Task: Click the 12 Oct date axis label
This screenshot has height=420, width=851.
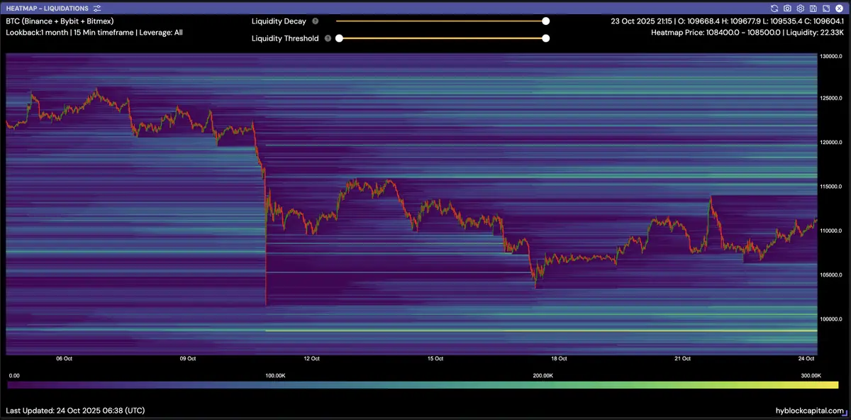Action: 311,359
